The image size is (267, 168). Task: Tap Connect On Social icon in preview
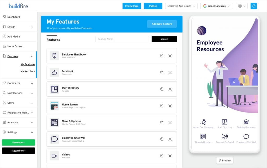coord(224,137)
